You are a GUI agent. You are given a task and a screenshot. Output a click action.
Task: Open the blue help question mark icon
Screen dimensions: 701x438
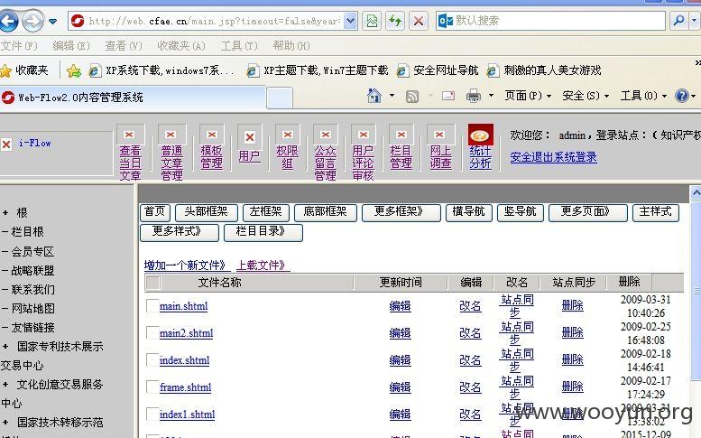tap(682, 96)
